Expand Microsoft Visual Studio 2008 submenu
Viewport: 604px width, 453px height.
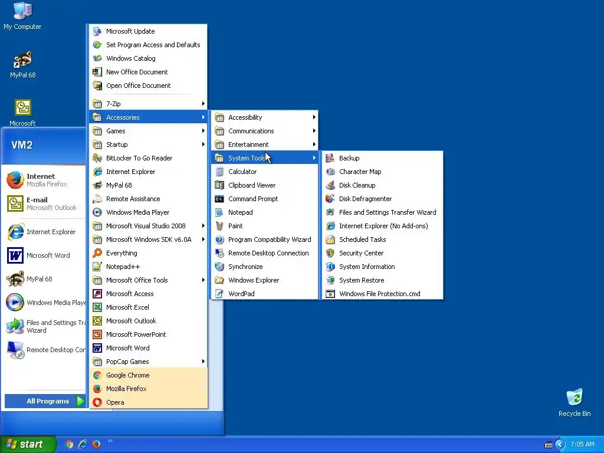coord(148,226)
